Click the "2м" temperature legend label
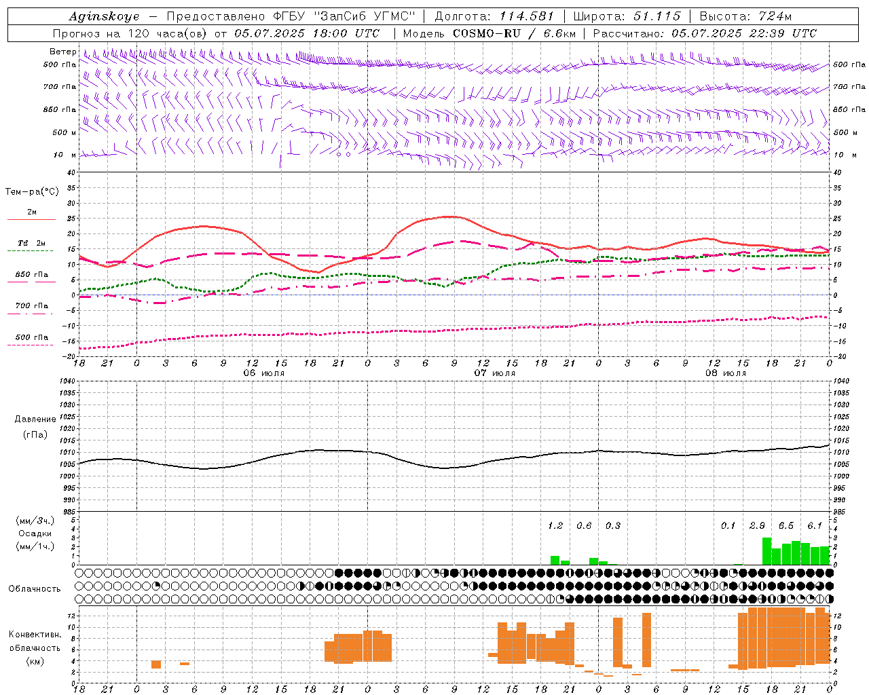The width and height of the screenshot is (869, 695). pos(32,212)
